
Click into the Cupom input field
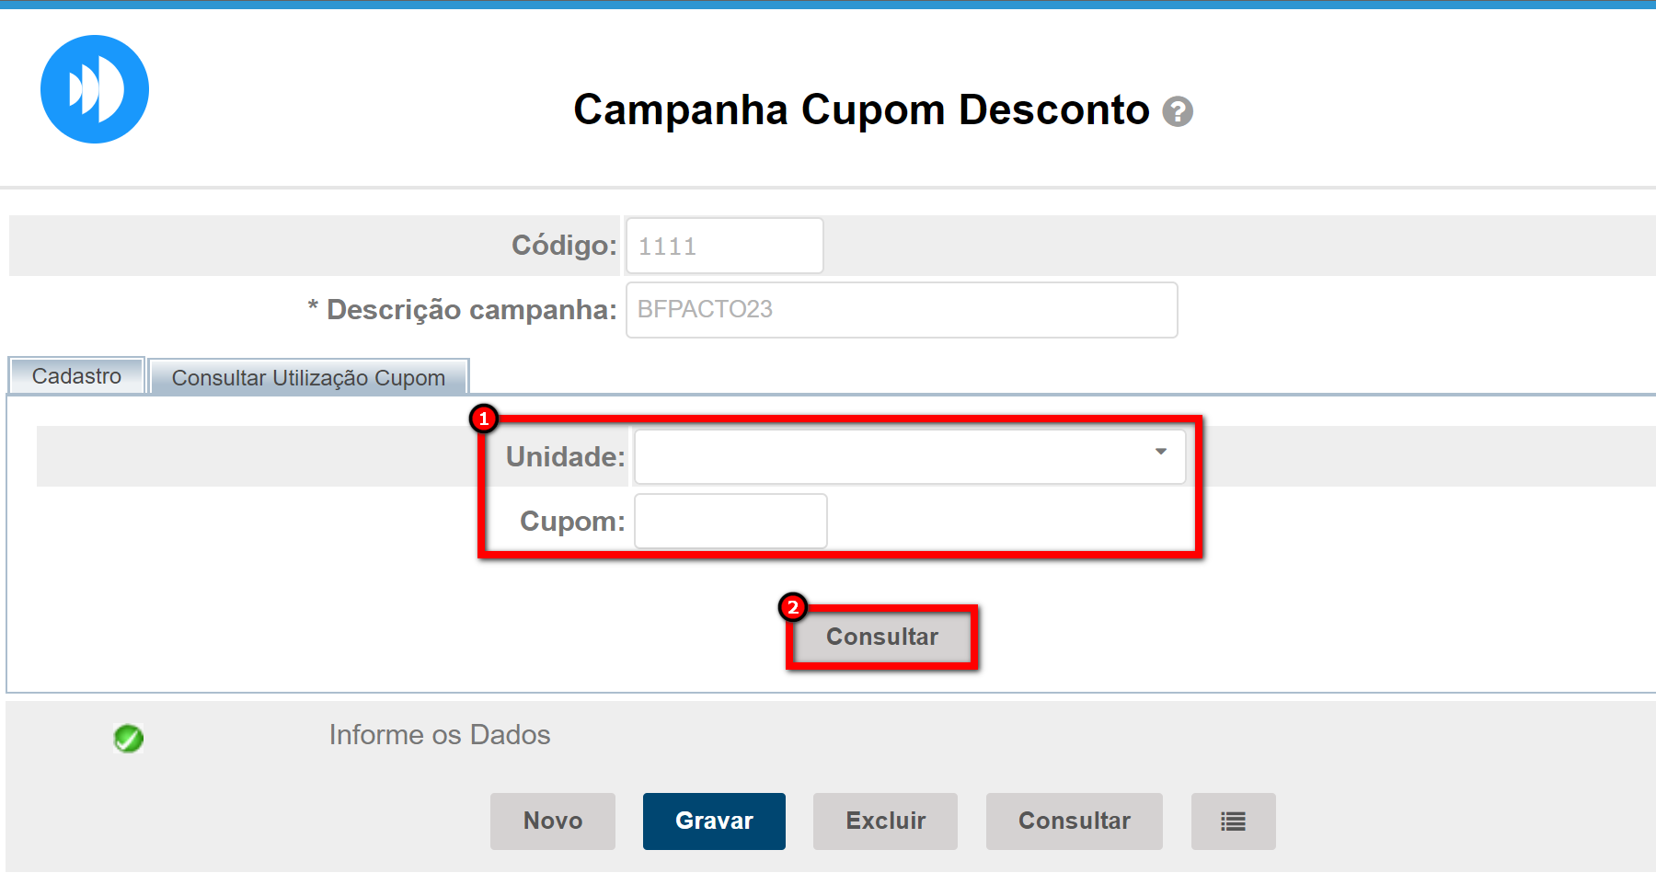point(730,522)
